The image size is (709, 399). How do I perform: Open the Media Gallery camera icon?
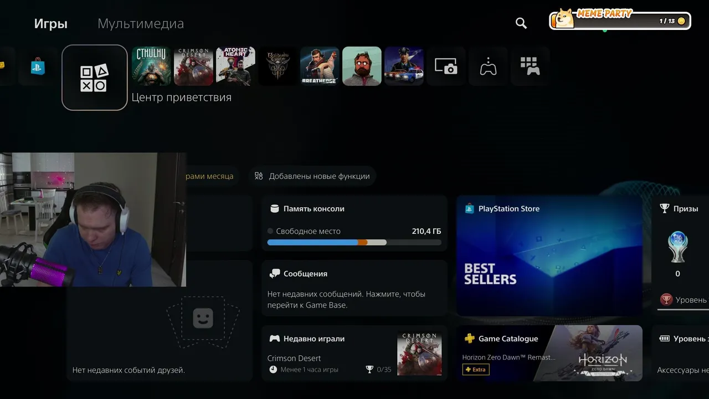[446, 66]
